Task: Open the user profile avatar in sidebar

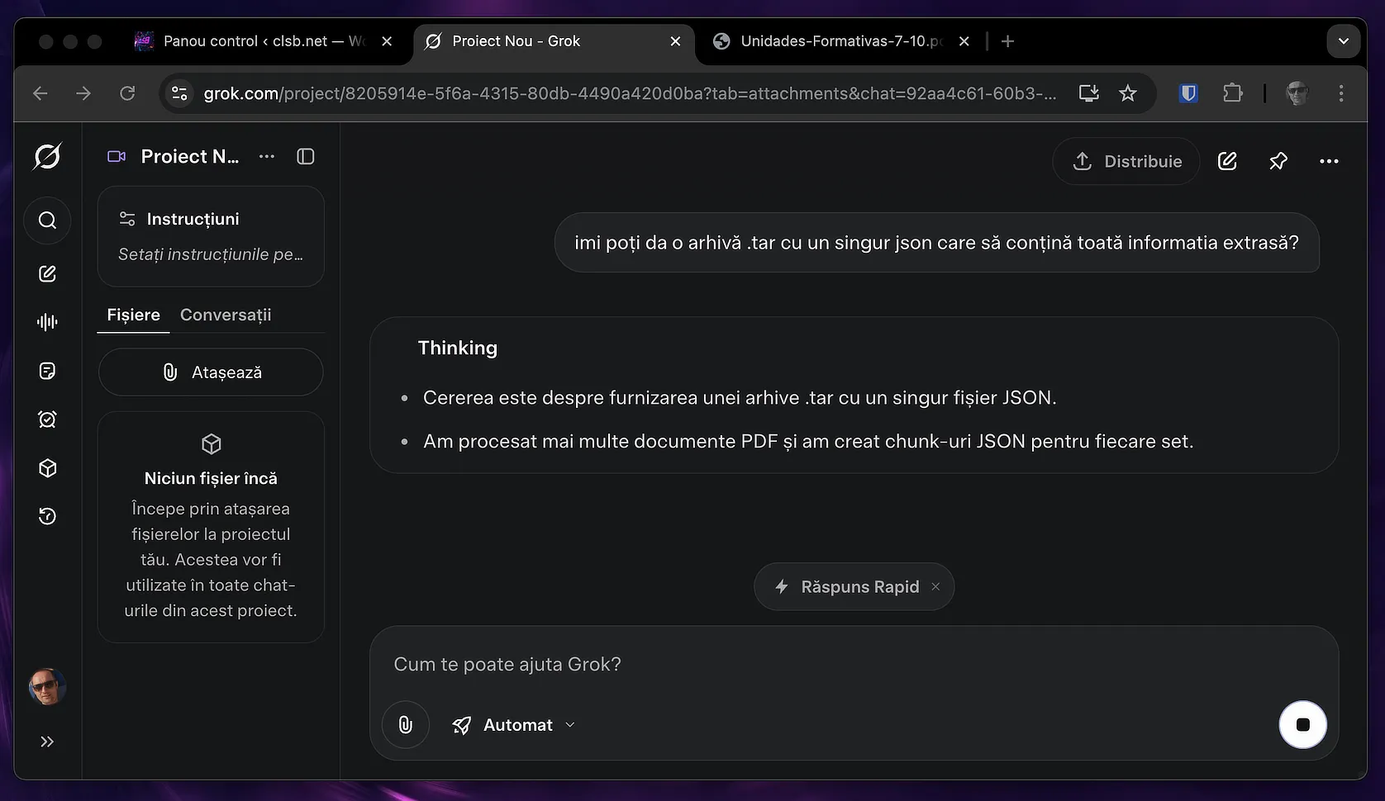Action: click(47, 686)
